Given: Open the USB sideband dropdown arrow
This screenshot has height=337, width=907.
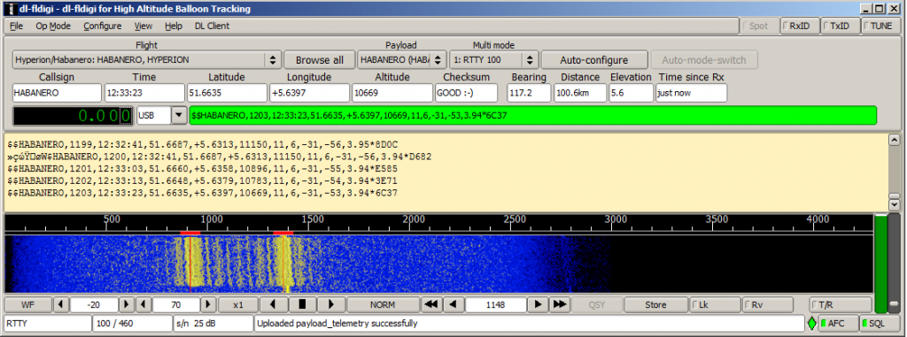Looking at the screenshot, I should (179, 115).
